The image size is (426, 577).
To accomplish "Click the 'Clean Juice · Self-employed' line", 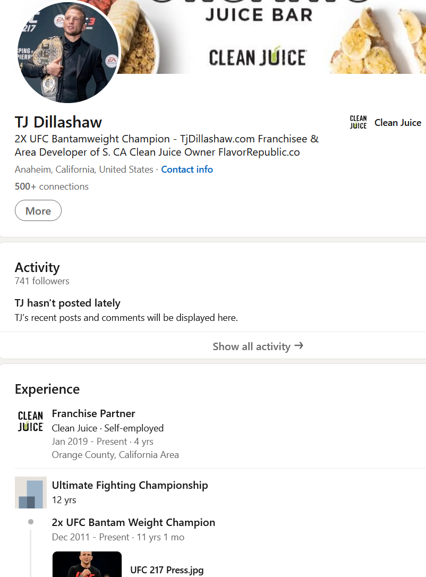I will tap(108, 428).
